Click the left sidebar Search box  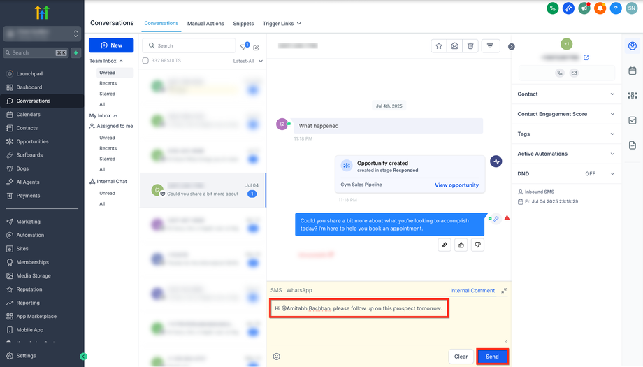(36, 53)
